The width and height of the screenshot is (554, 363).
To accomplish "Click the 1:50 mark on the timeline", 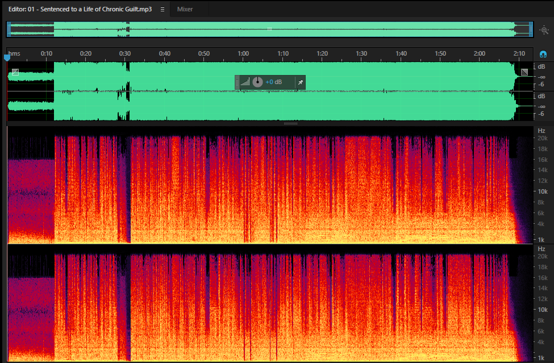I will (440, 53).
